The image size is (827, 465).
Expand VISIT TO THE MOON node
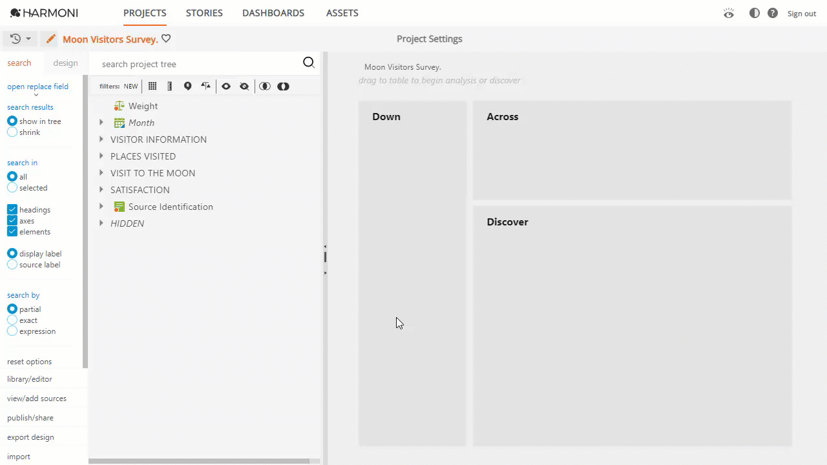(x=101, y=173)
